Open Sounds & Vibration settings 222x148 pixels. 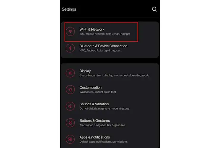click(110, 106)
